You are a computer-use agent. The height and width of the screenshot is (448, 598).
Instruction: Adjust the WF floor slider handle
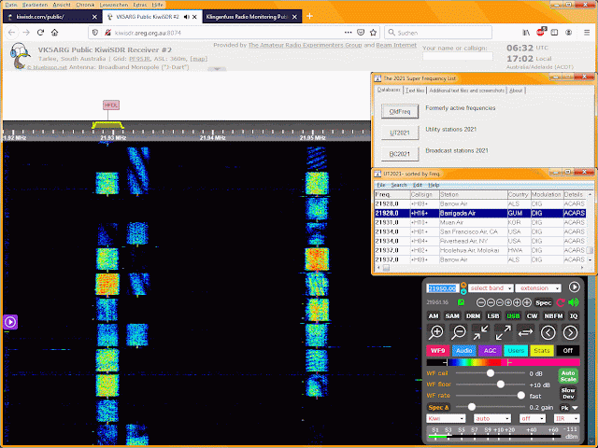click(x=501, y=385)
